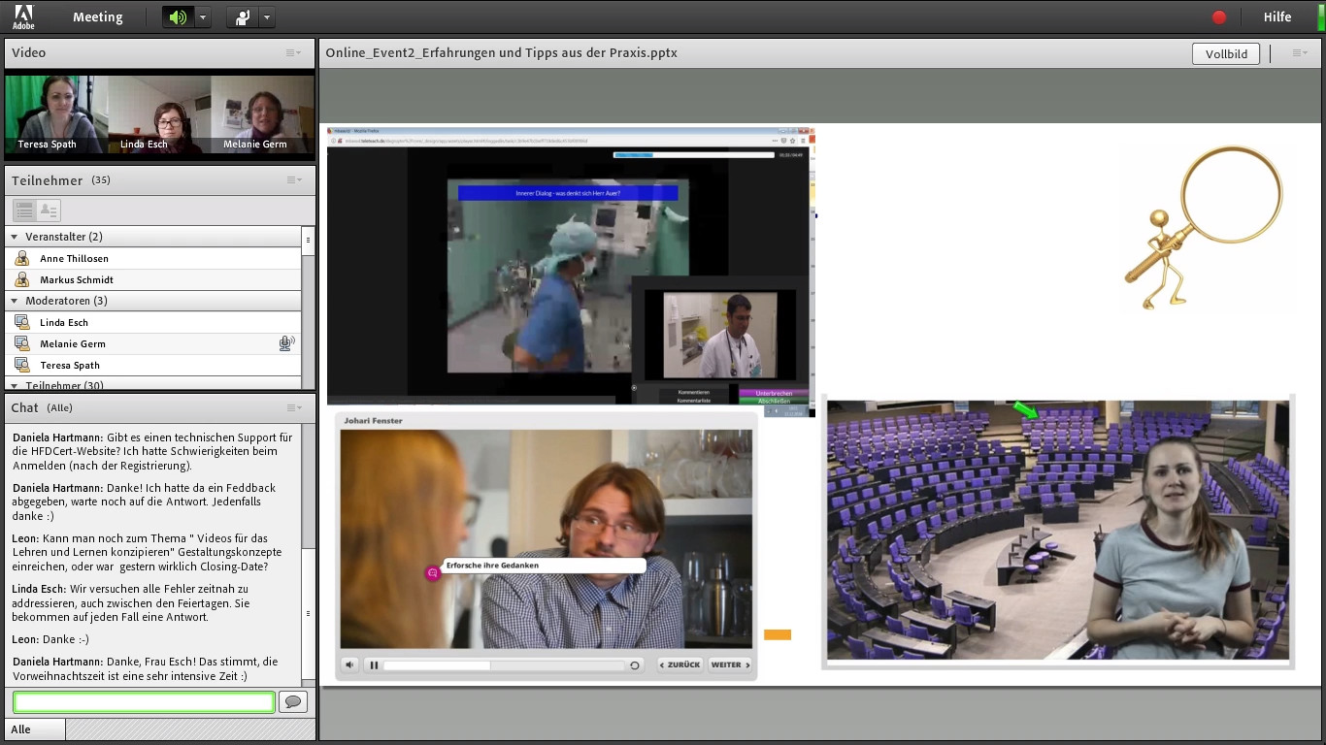The height and width of the screenshot is (745, 1326).
Task: Click the Adobe logo icon
Action: pos(23,16)
